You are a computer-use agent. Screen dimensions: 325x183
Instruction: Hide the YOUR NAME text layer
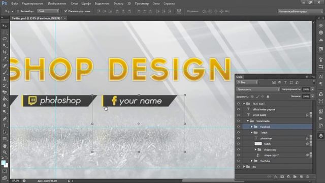238,115
